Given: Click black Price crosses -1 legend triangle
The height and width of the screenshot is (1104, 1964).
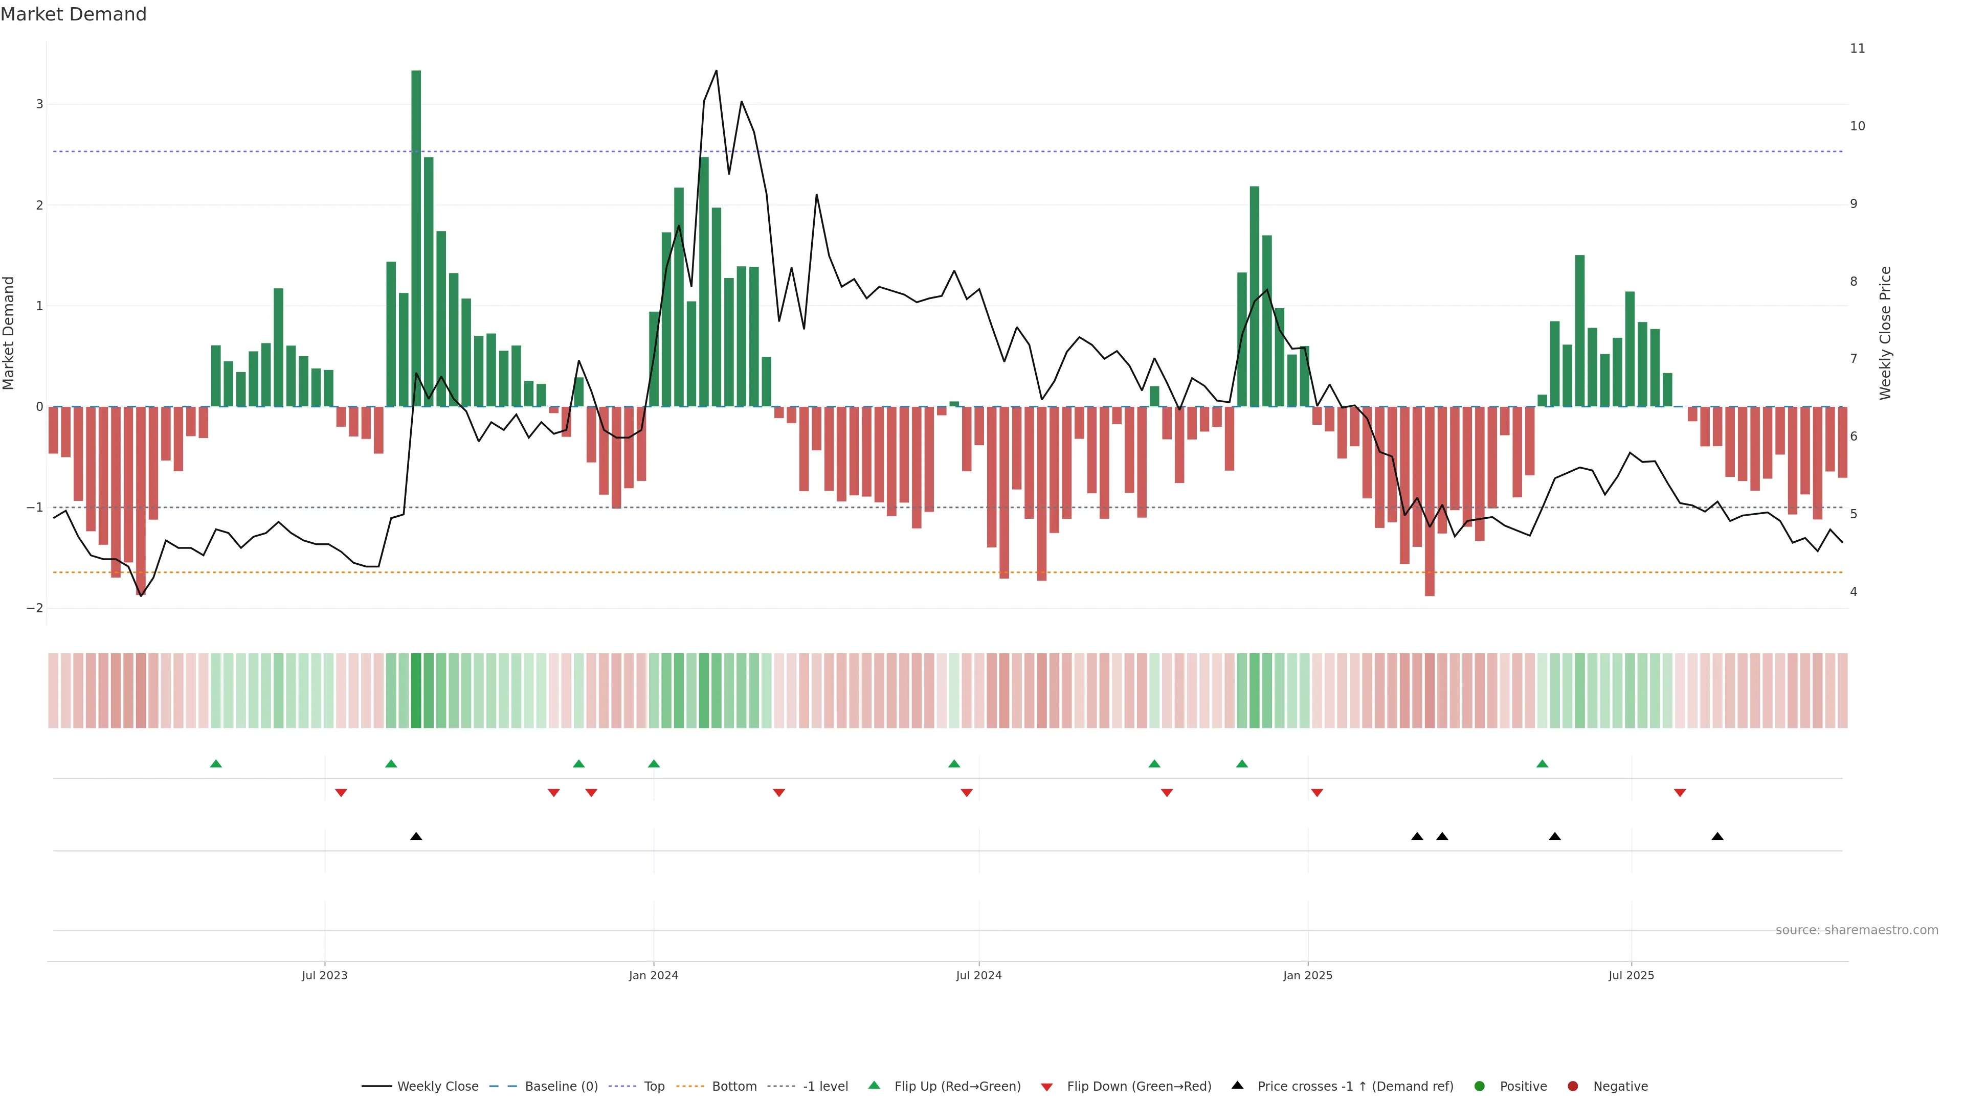Looking at the screenshot, I should pyautogui.click(x=1237, y=1085).
